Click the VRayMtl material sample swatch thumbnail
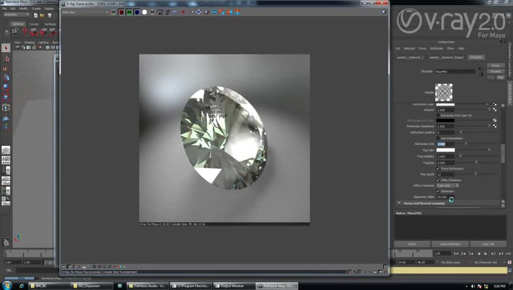 [x=443, y=92]
